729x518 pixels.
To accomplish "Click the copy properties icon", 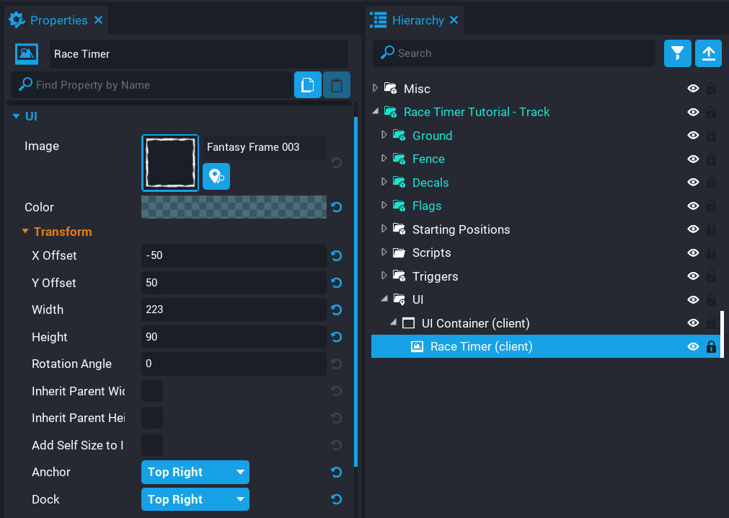I will click(x=308, y=85).
